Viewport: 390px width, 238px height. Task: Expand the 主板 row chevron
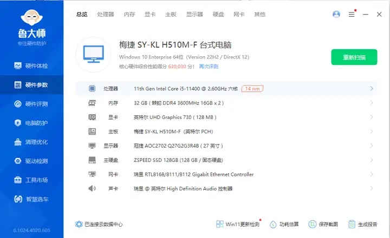tap(372, 131)
